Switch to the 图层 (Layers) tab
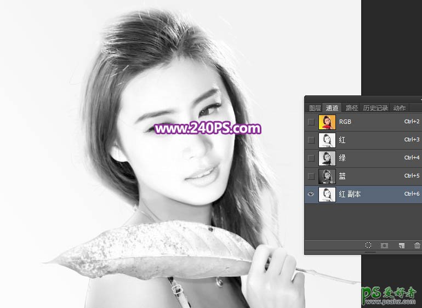This screenshot has width=422, height=308. pos(315,108)
